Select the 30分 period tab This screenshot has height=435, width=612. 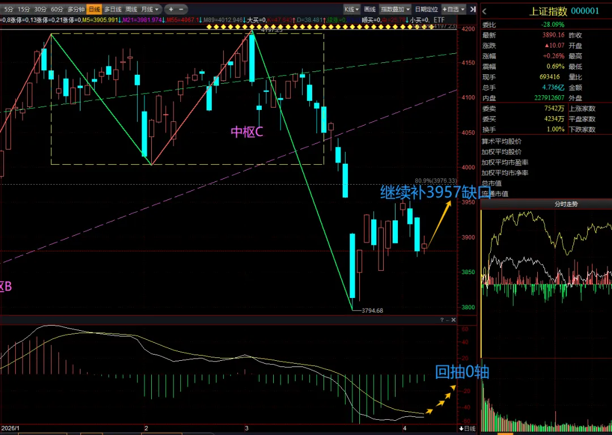coord(40,9)
